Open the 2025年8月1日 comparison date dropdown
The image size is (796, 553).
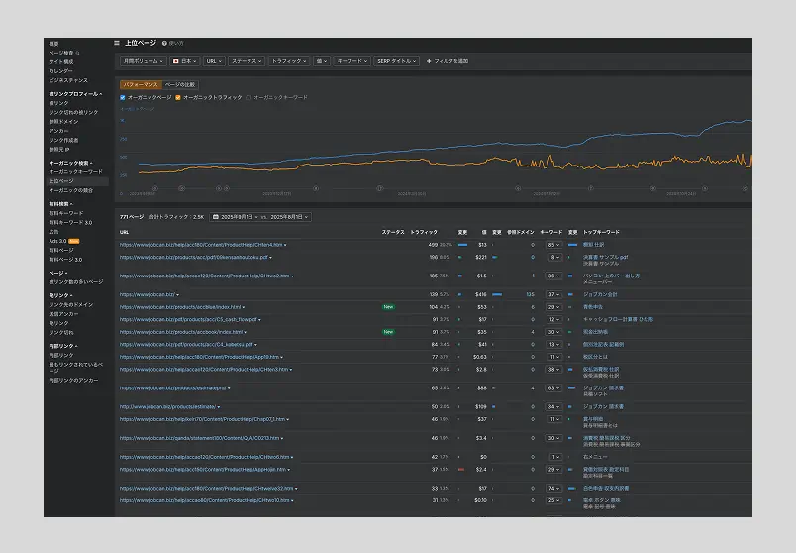point(289,217)
